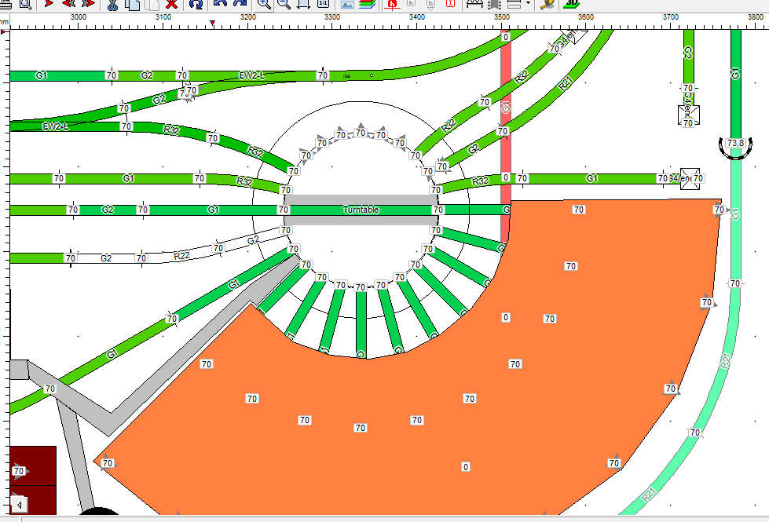The image size is (769, 522).
Task: Click the Zoom Out magnifier icon
Action: (x=284, y=4)
